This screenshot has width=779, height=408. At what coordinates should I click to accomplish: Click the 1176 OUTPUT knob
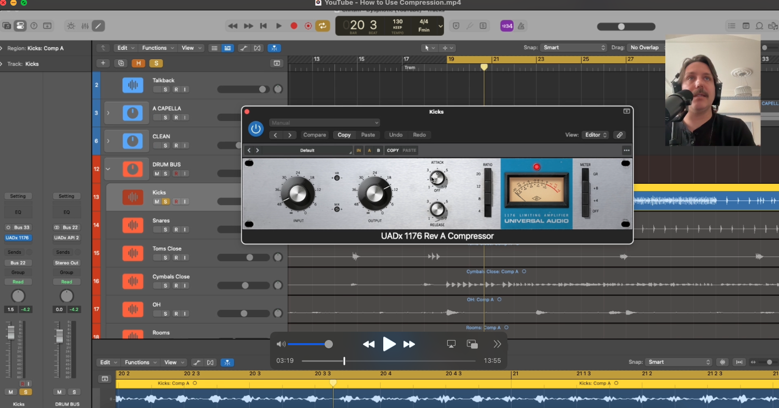374,193
